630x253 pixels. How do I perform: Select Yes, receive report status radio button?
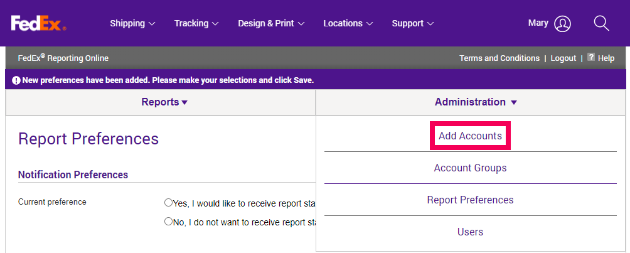(168, 202)
